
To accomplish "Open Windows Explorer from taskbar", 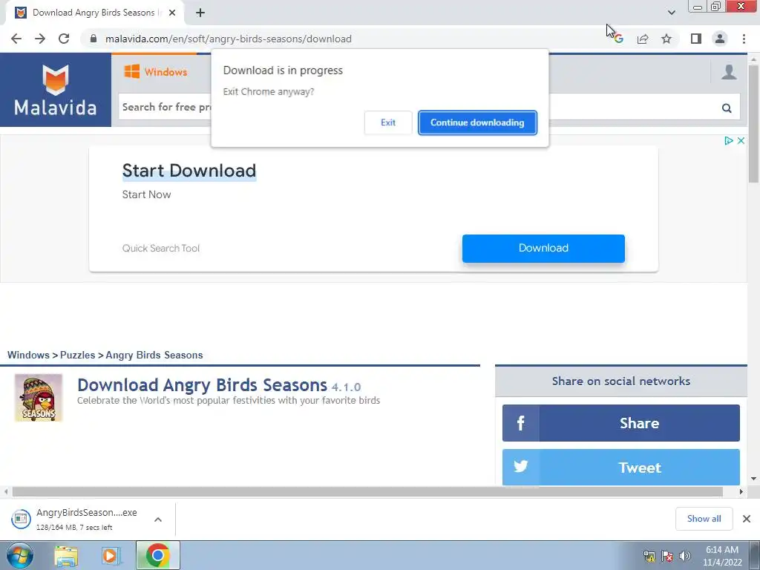I will point(66,556).
